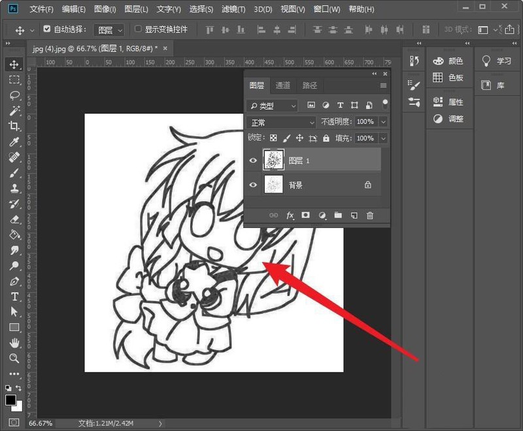Expand the 不透明度 opacity dropdown arrow
This screenshot has height=431, width=523.
(383, 122)
